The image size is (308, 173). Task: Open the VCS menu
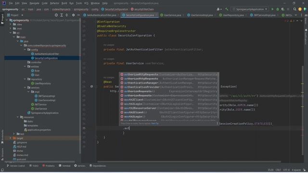[x=86, y=3]
